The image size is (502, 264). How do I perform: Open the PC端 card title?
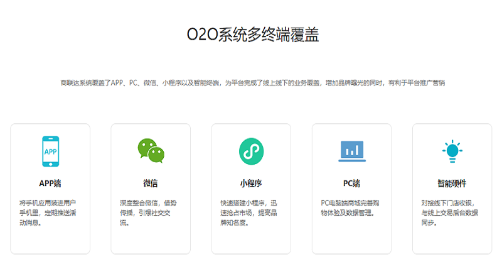pyautogui.click(x=351, y=184)
